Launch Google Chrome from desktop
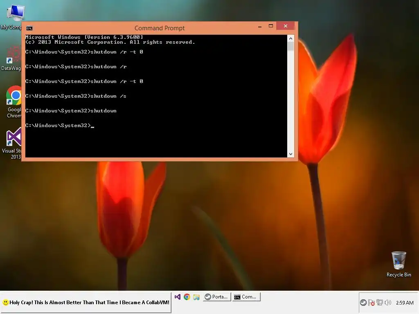Image resolution: width=419 pixels, height=314 pixels. point(14,102)
